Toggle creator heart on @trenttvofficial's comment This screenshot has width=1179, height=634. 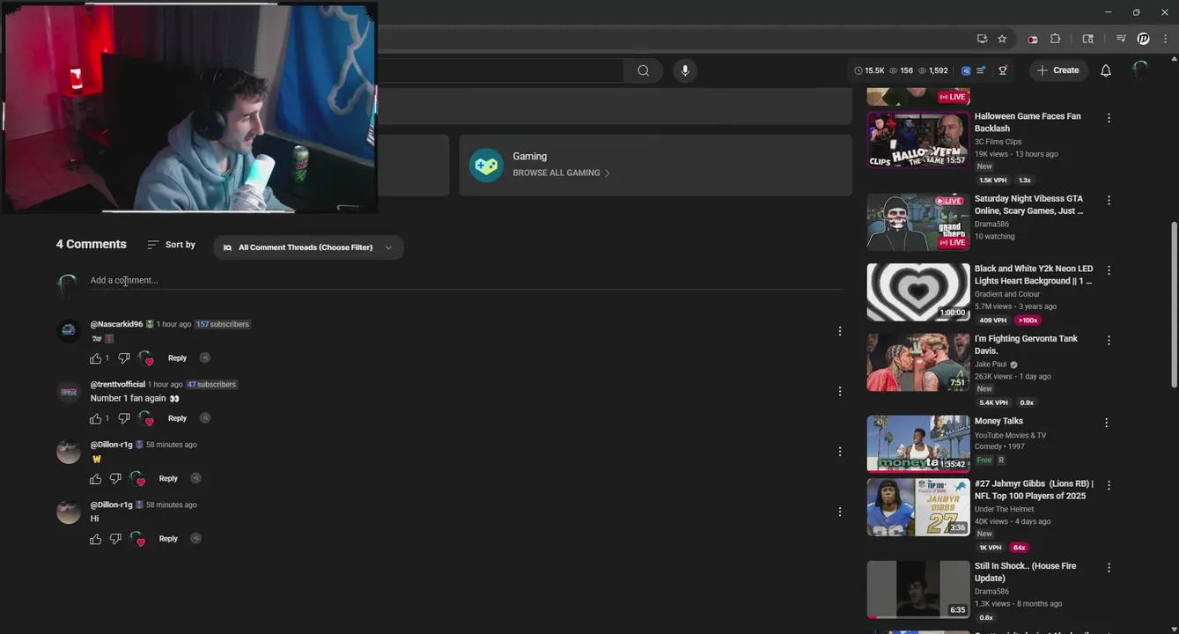coord(145,418)
